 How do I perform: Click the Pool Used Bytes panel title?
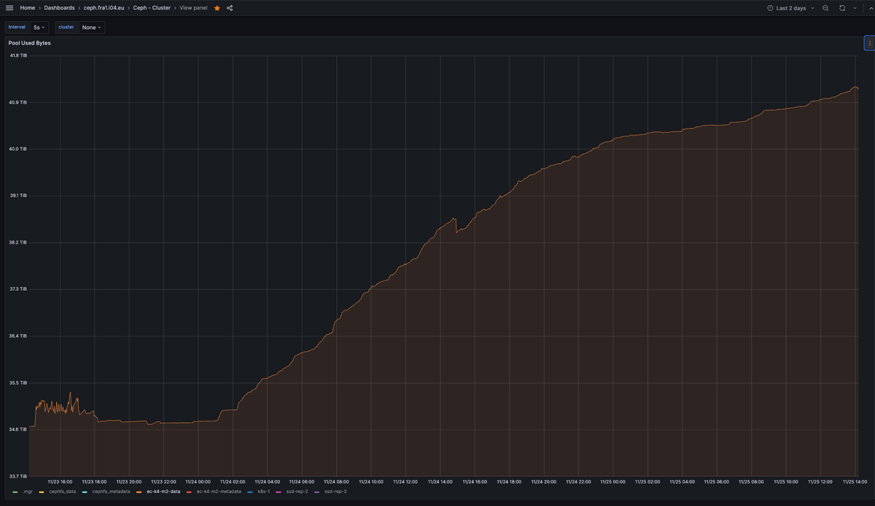click(29, 43)
